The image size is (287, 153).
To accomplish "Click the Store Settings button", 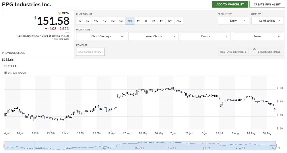I will click(267, 52).
